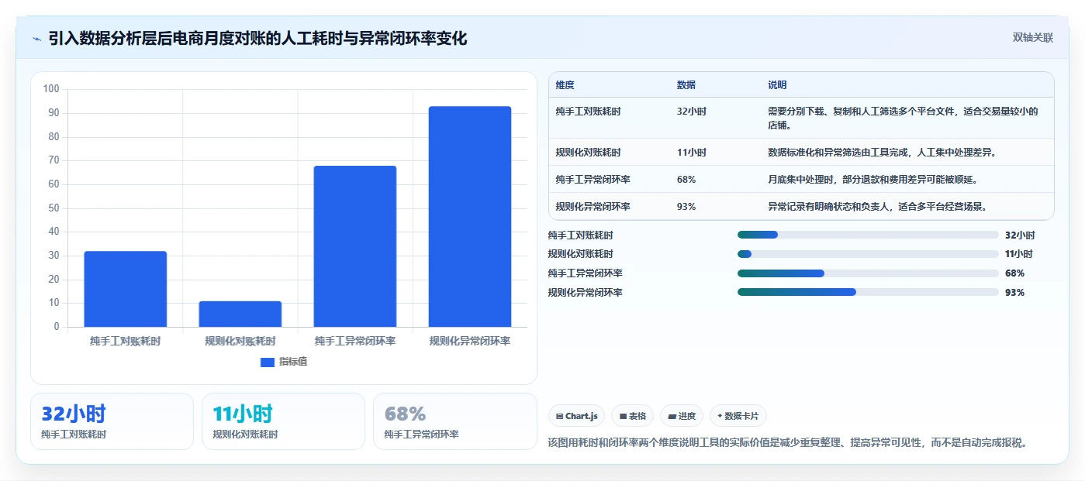Toggle the 指标值 legend label
This screenshot has height=481, width=1085.
[293, 362]
